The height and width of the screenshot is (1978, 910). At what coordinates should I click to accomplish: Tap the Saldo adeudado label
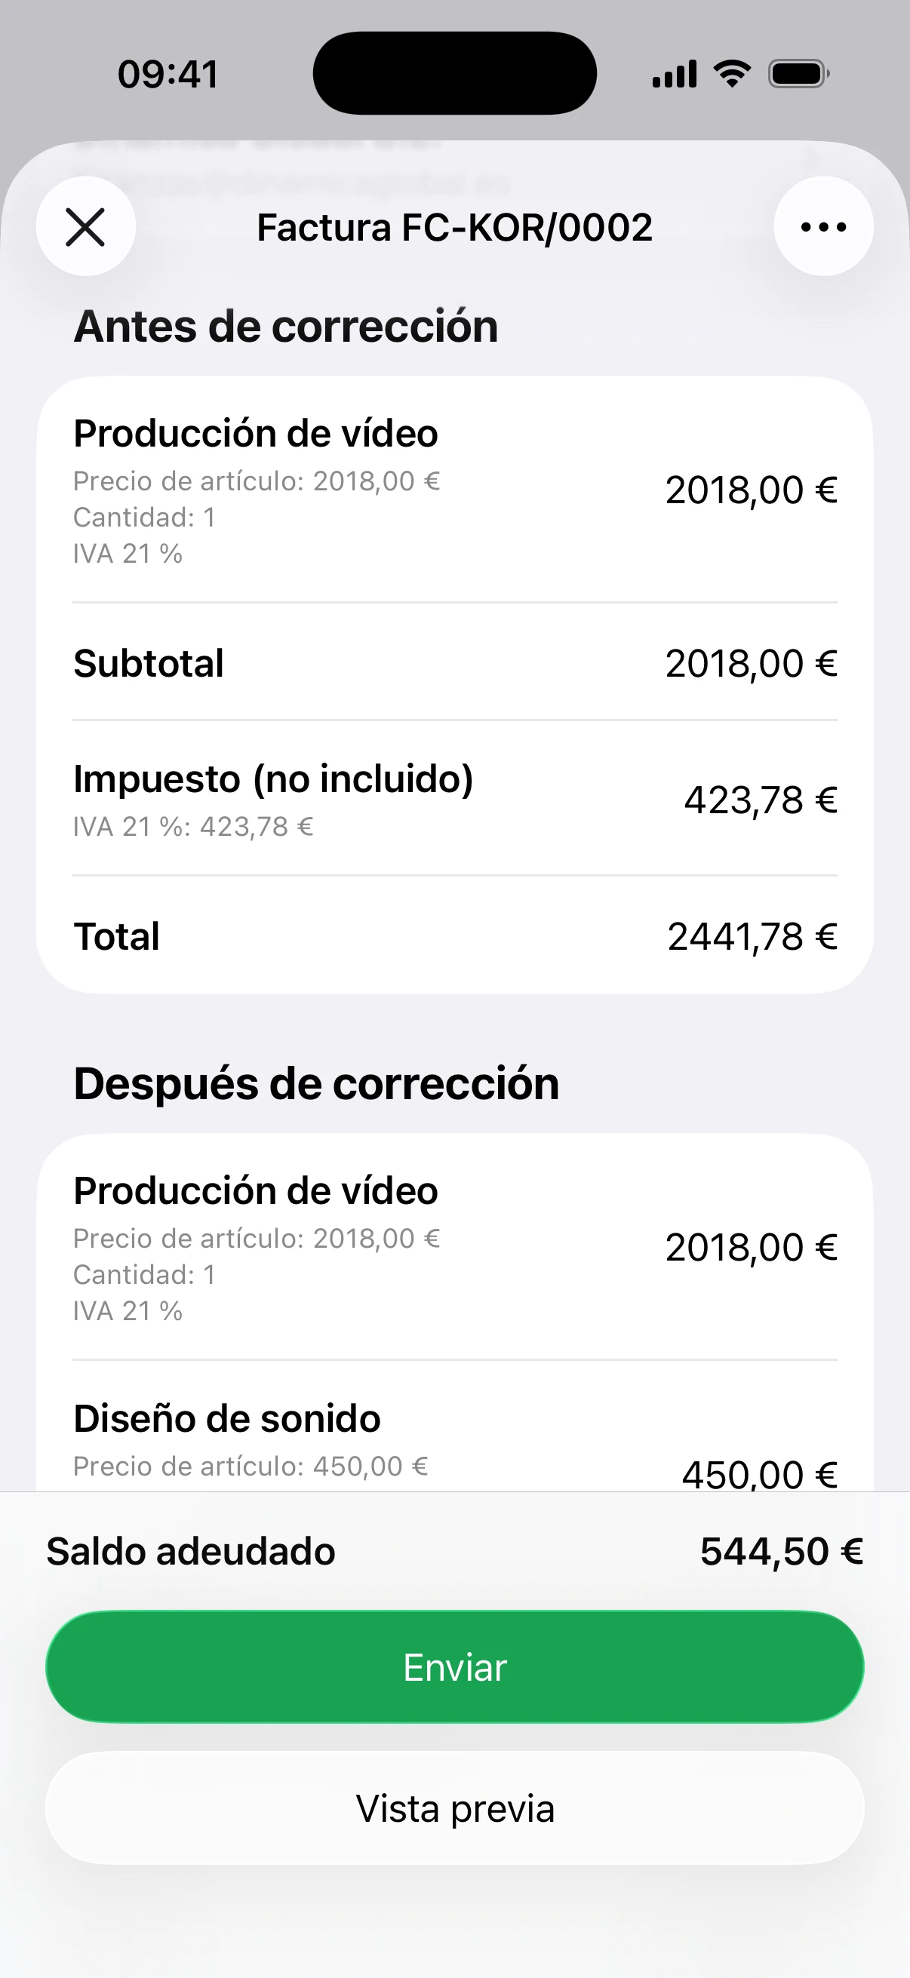point(191,1551)
